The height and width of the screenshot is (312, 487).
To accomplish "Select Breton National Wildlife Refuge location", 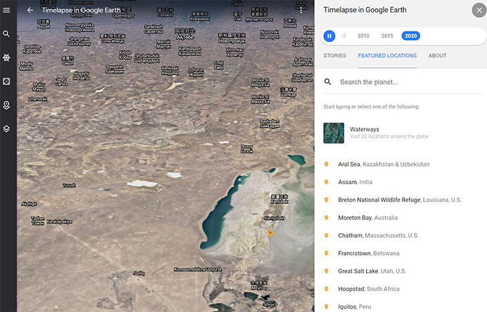I will point(399,200).
